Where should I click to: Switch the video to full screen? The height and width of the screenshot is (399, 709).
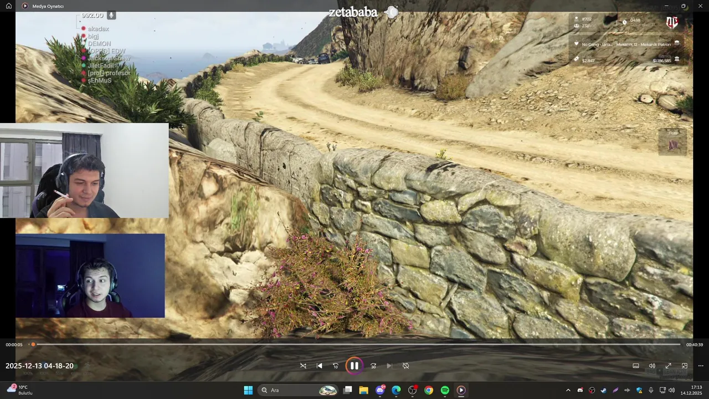click(668, 366)
